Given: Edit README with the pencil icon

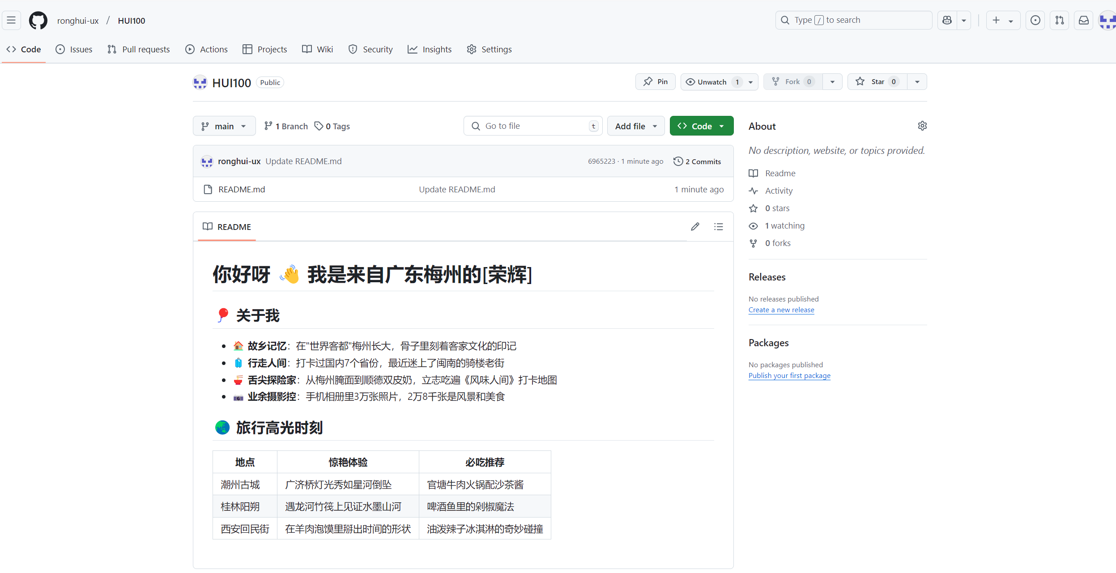Looking at the screenshot, I should (695, 227).
